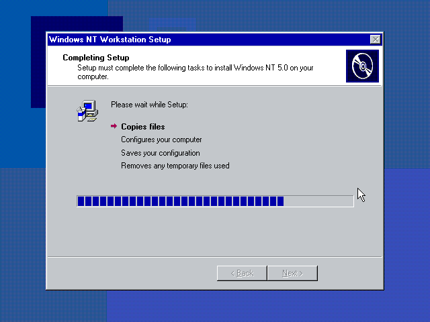
Task: Click the disabled Back button
Action: click(242, 273)
